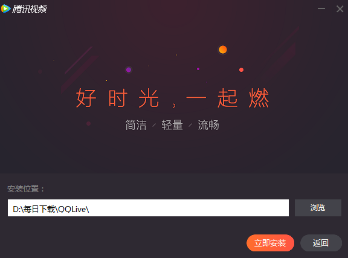This screenshot has width=348, height=258.
Task: Start installation with 立即安装 button
Action: point(270,243)
